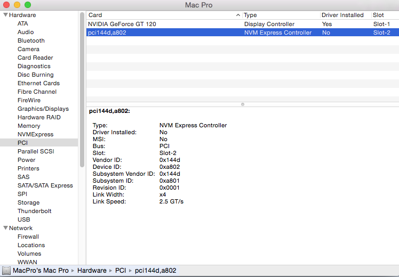
Task: Click the bold pci144d,a802: detail heading
Action: point(109,111)
